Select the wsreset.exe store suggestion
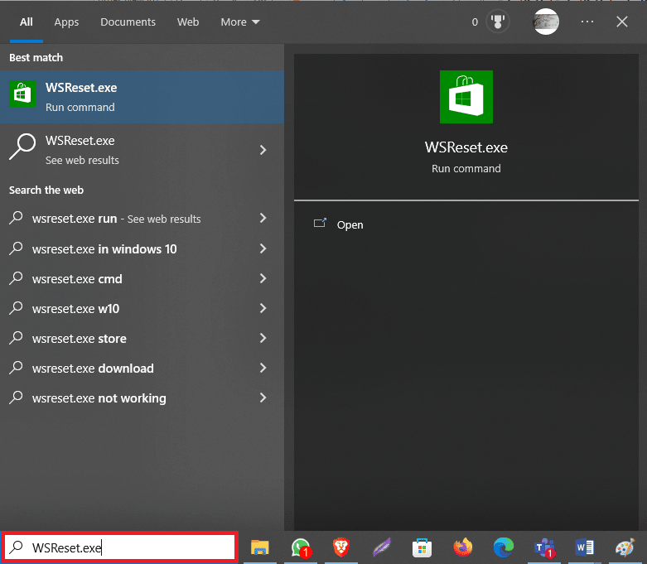 coord(142,339)
